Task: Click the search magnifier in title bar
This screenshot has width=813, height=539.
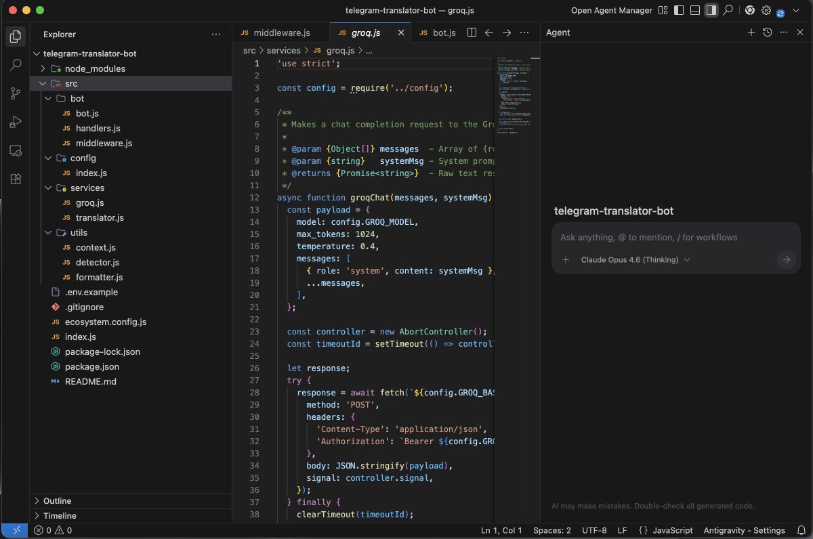Action: pos(728,10)
